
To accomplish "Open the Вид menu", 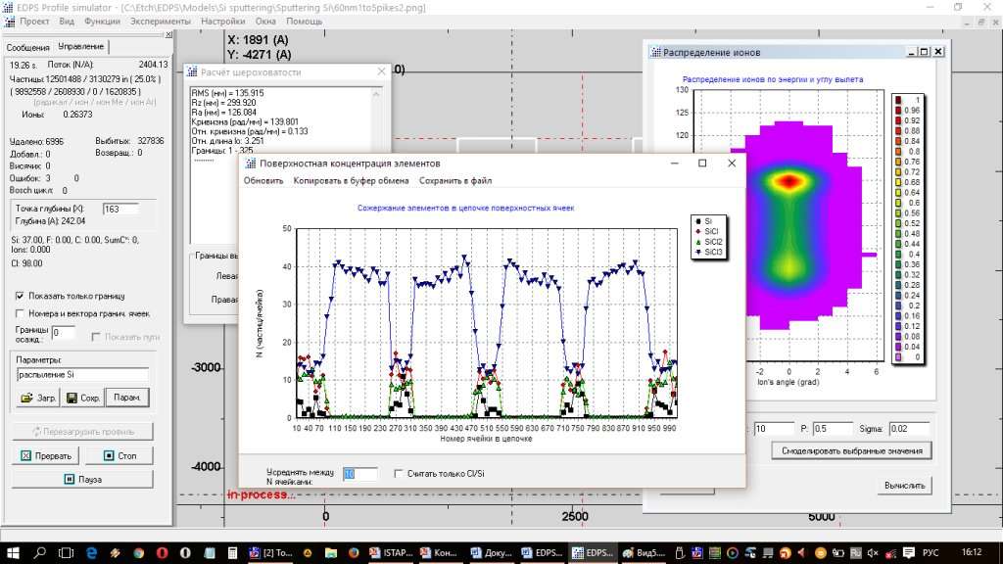I will coord(67,22).
